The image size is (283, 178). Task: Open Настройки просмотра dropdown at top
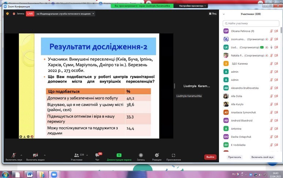coord(192,6)
